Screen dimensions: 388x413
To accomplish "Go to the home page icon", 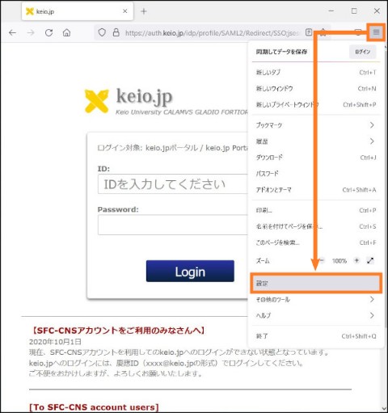I will [x=66, y=33].
